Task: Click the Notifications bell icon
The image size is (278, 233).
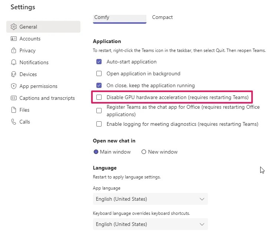Action: [14, 62]
